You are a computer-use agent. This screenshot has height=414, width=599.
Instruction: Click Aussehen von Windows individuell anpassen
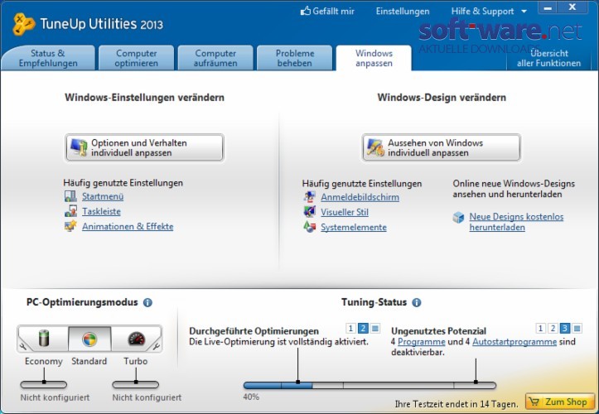pos(442,148)
